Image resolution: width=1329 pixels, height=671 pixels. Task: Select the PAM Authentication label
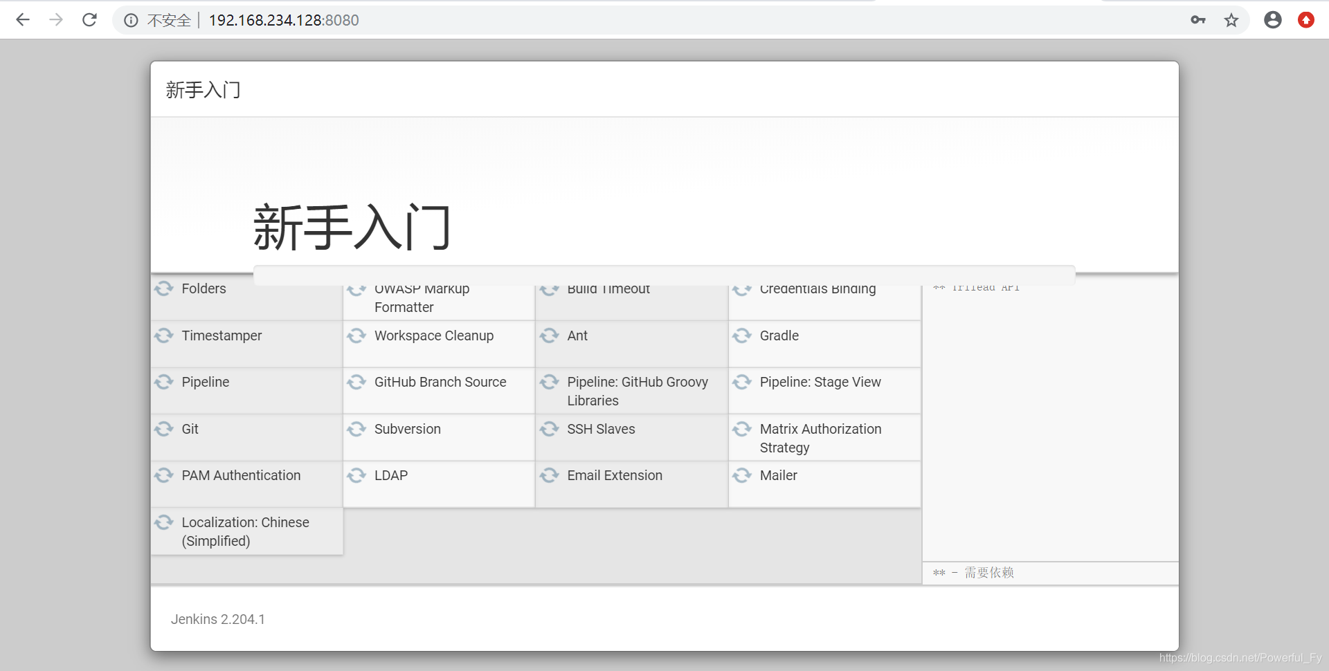[241, 475]
